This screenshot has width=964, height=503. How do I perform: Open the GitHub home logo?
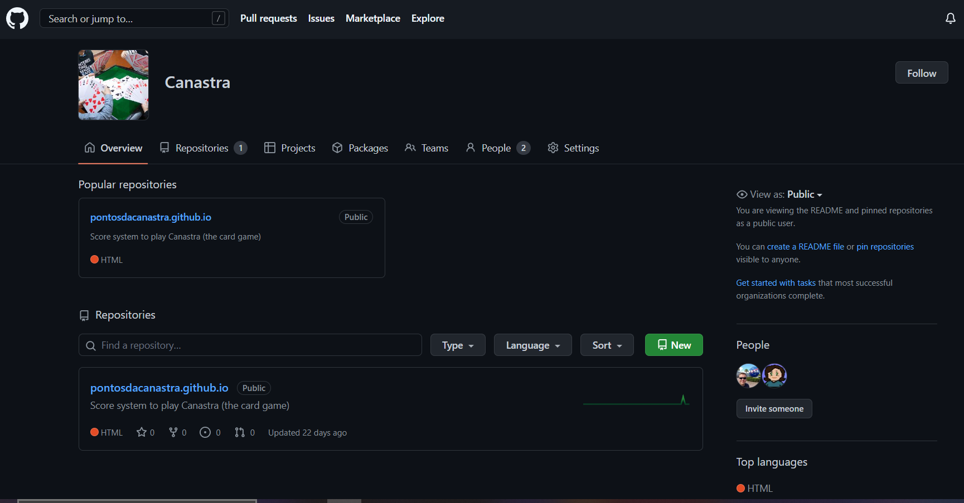17,18
